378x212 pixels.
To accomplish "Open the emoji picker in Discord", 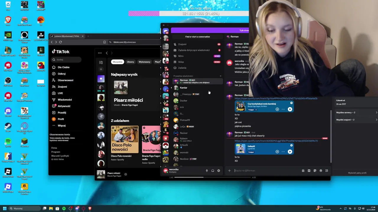I will point(321,170).
